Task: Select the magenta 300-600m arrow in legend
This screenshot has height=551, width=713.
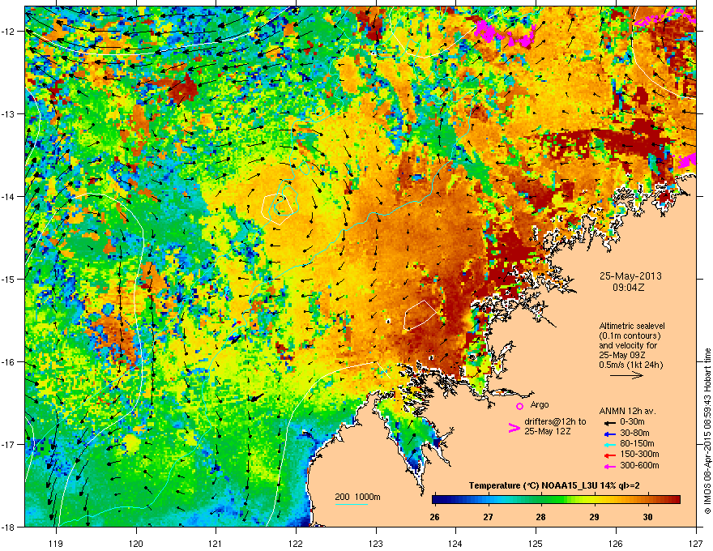Action: (609, 466)
